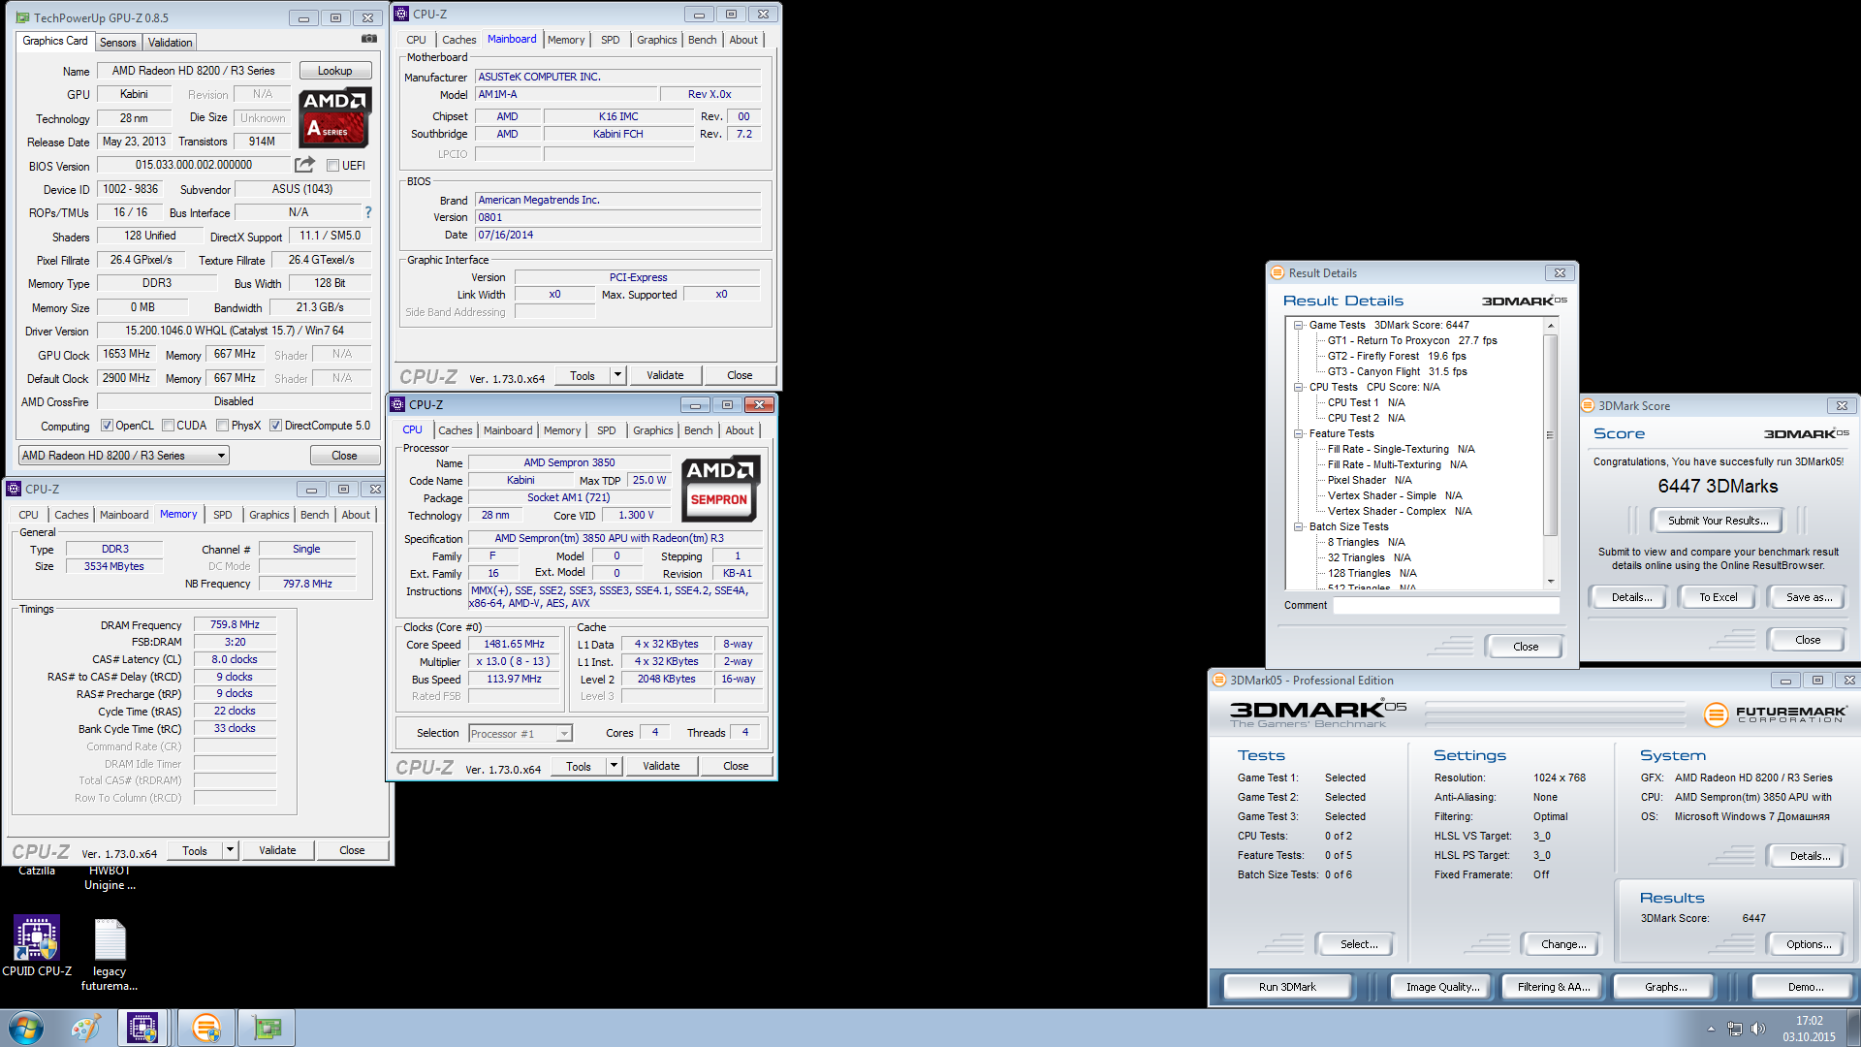The image size is (1861, 1047).
Task: Click the GPU-Z title bar app icon
Action: point(22,17)
